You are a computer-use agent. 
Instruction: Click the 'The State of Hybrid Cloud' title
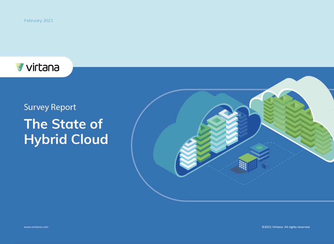click(x=66, y=132)
